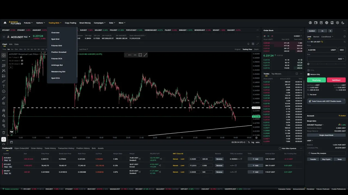The height and width of the screenshot is (195, 348).
Task: Toggle dark mode moon icon
Action: tap(343, 23)
